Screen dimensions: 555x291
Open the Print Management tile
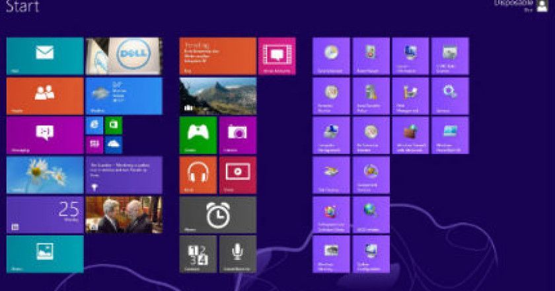(x=410, y=96)
